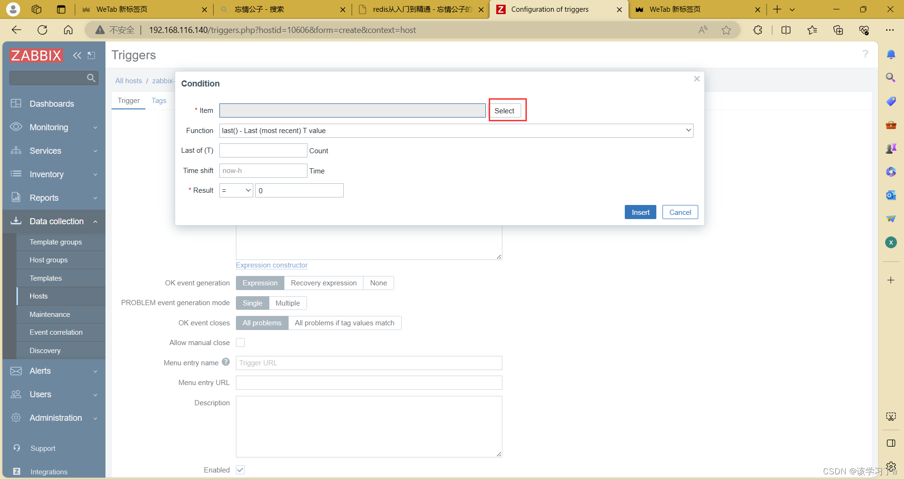Screen dimensions: 904x480
Task: Click the browser refresh button
Action: 42,30
